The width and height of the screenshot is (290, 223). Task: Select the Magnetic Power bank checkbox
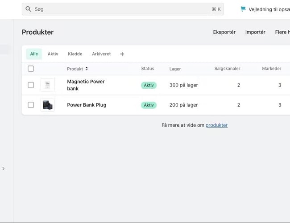[31, 85]
